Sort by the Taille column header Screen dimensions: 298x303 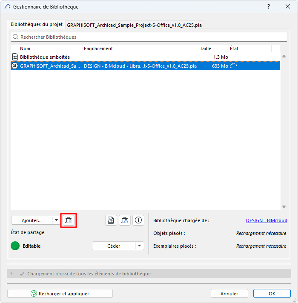click(214, 49)
